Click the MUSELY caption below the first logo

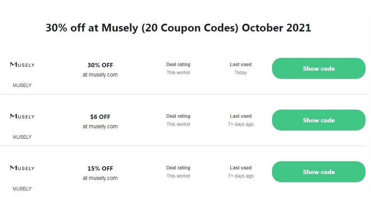(22, 85)
